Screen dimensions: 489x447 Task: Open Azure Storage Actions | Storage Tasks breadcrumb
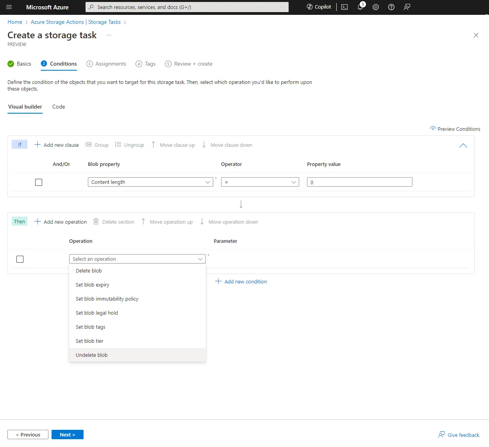coord(76,22)
